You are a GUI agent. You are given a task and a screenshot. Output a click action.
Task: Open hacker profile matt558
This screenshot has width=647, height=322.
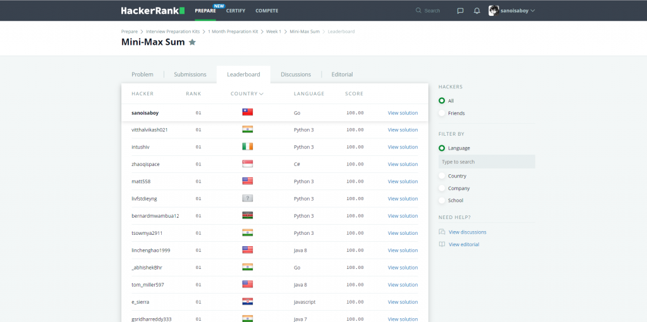pyautogui.click(x=141, y=181)
